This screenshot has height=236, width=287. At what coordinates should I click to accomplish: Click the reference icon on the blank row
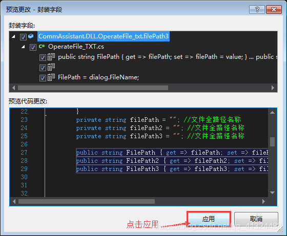tap(51, 67)
